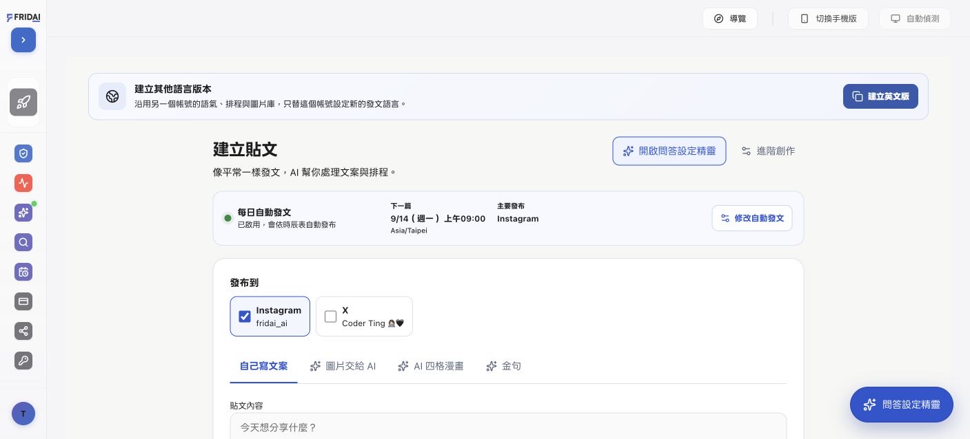Click the 建立其他語言版本 title

click(173, 89)
